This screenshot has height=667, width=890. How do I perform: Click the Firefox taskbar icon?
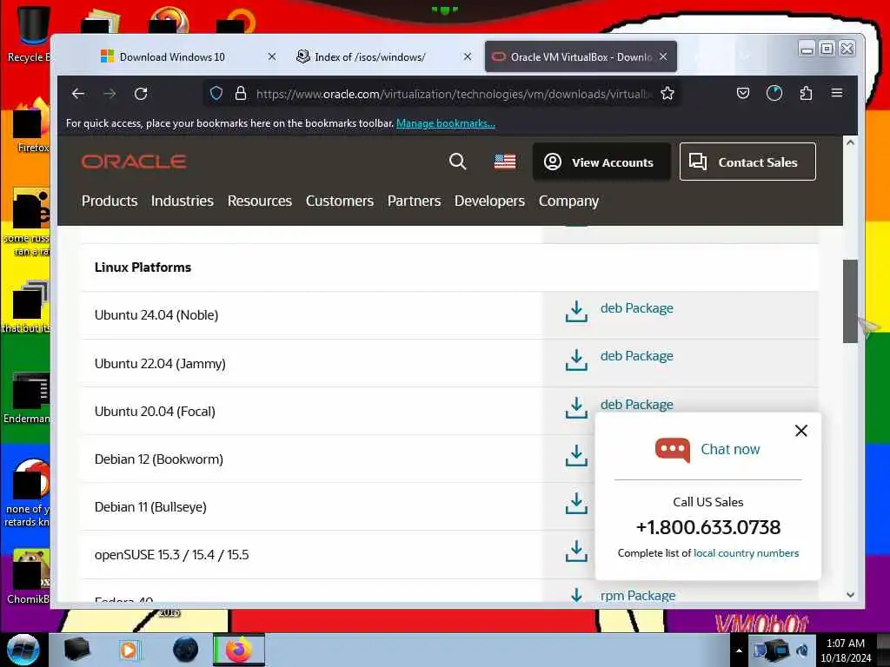[239, 650]
